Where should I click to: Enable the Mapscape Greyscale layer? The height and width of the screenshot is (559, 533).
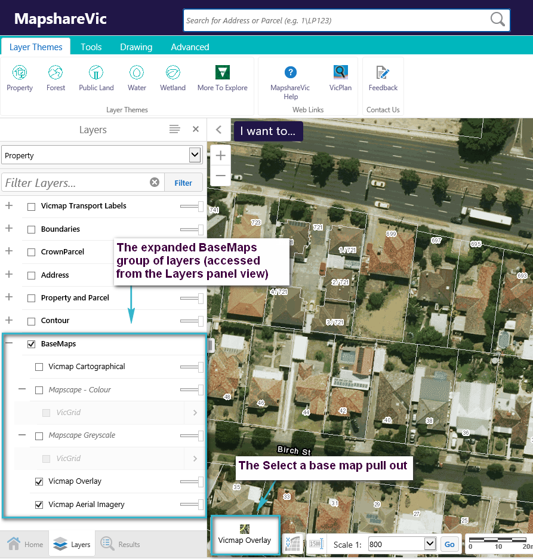(39, 436)
